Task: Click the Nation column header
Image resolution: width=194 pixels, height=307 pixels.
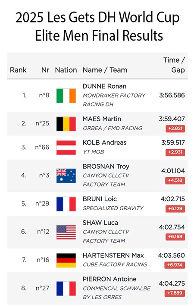Action: coord(66,70)
